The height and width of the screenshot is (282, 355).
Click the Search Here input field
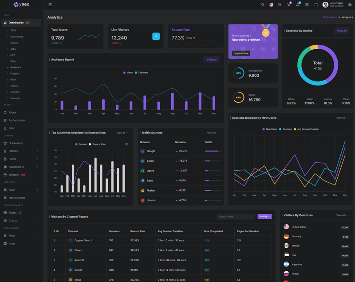click(236, 216)
